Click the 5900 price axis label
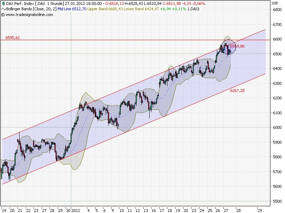Screen dimensions: 285x213 click(x=277, y=142)
